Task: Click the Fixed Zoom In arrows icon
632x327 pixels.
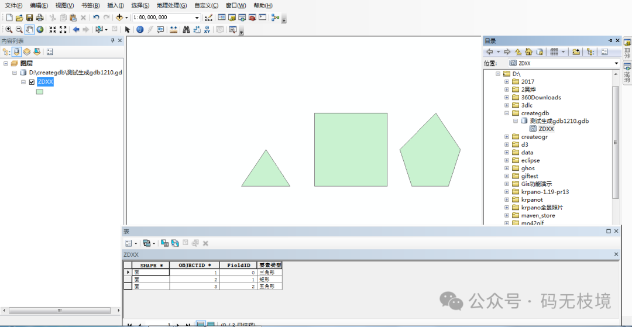Action: 53,29
